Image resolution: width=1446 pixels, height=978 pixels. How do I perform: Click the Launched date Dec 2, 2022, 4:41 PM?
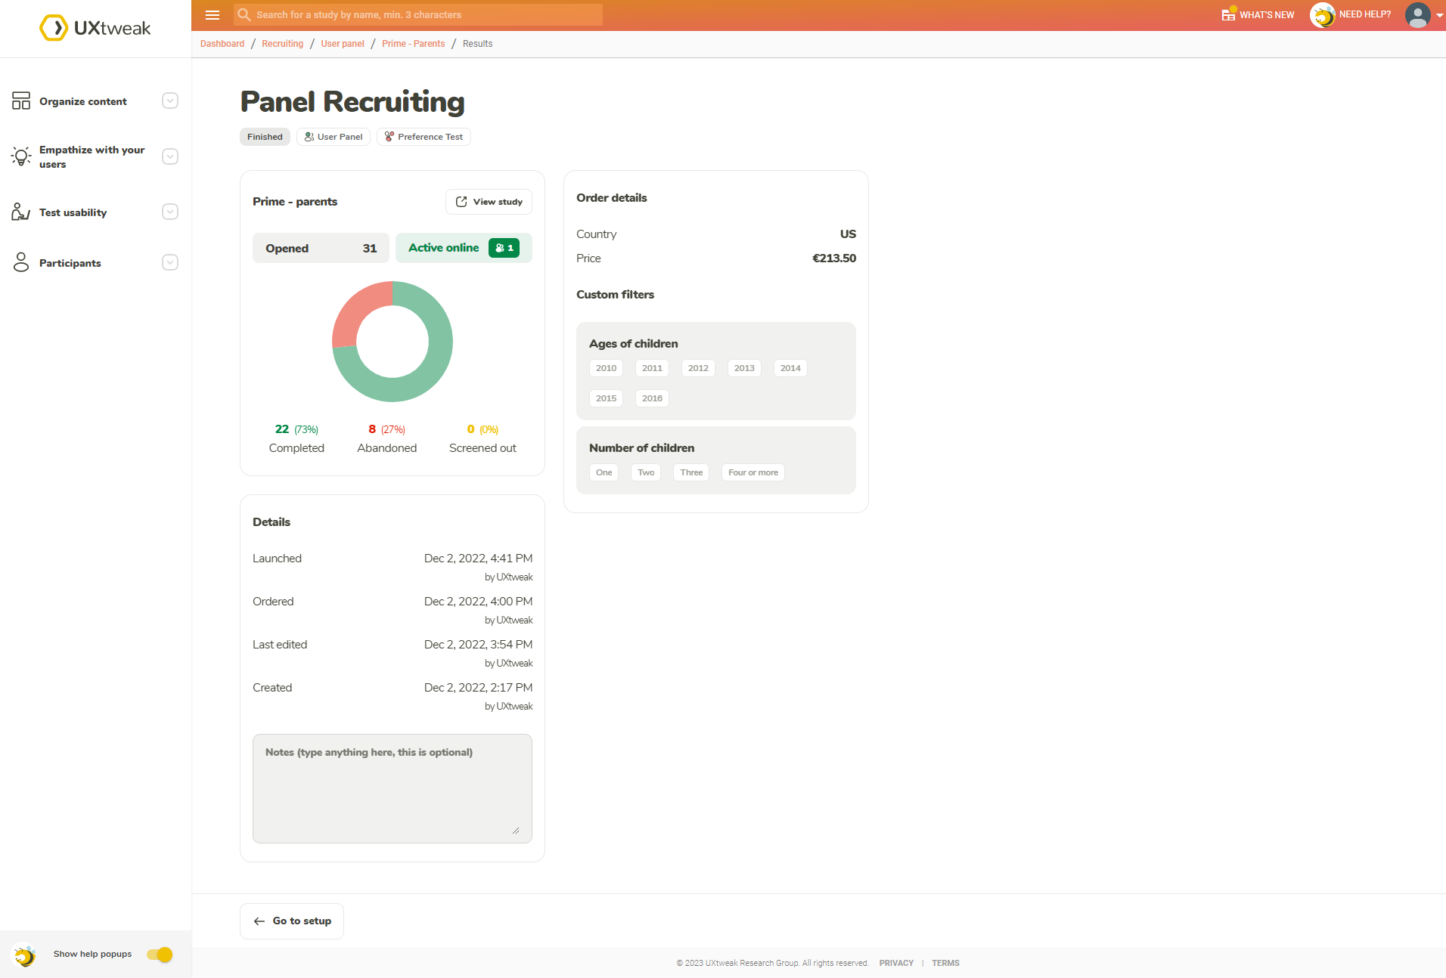click(478, 559)
